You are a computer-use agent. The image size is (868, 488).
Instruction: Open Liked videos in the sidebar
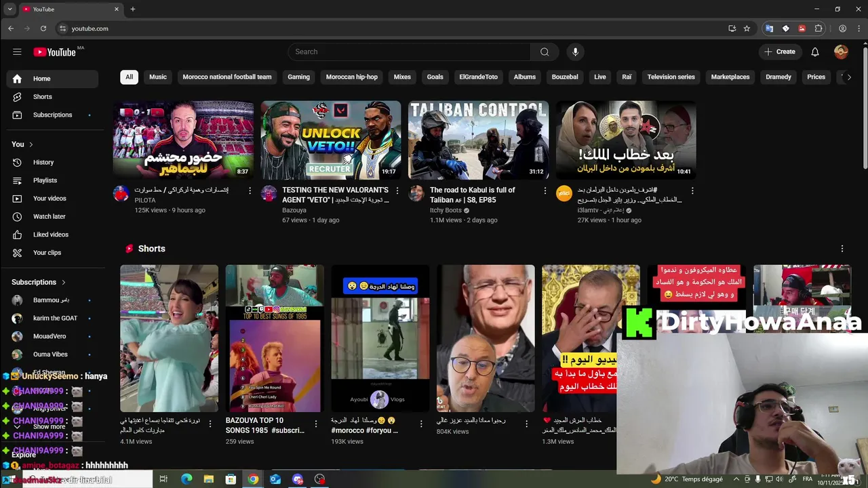click(52, 235)
